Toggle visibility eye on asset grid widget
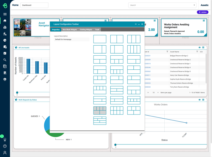212x157 pixels. (x=200, y=47)
